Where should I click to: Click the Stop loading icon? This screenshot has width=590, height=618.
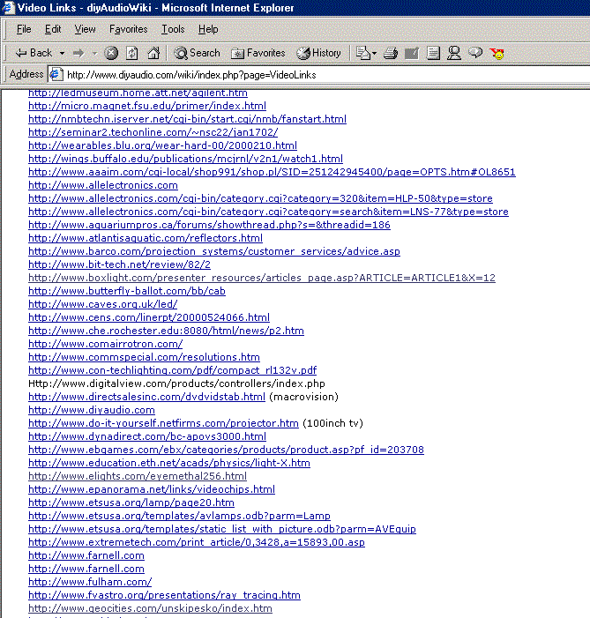[111, 53]
